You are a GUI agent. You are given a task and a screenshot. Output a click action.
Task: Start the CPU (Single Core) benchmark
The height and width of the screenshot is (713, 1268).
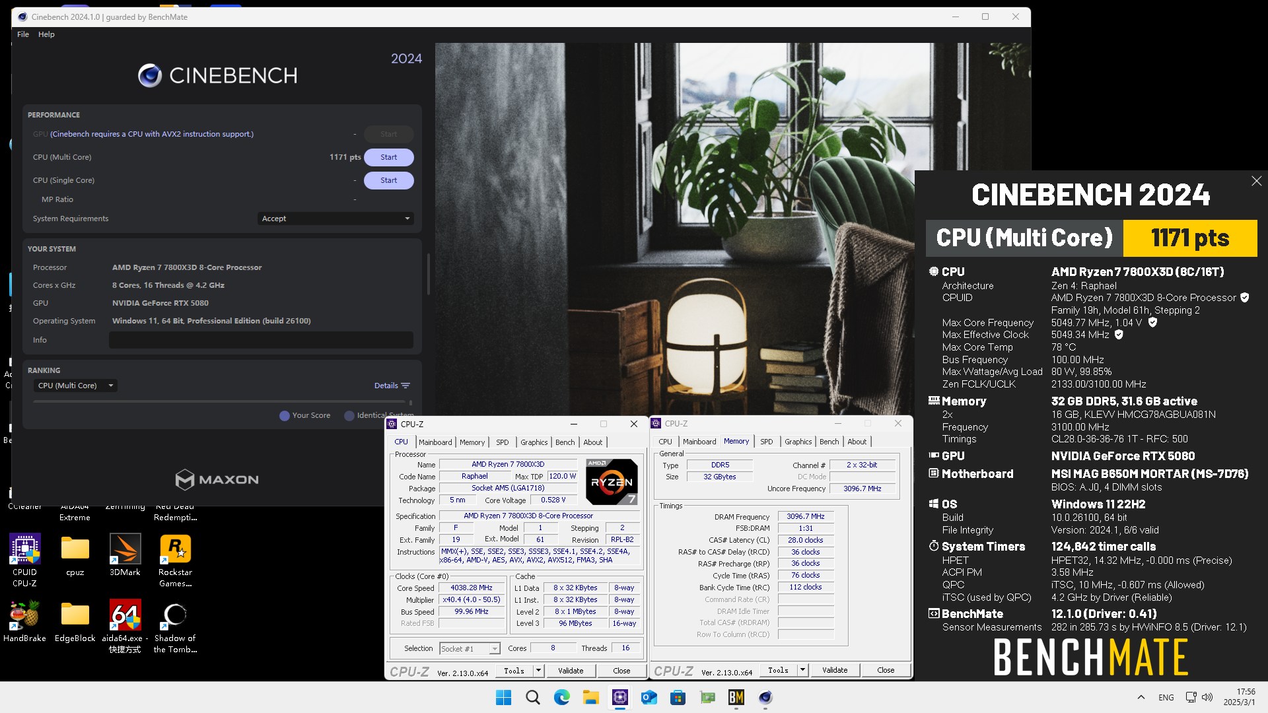(388, 180)
